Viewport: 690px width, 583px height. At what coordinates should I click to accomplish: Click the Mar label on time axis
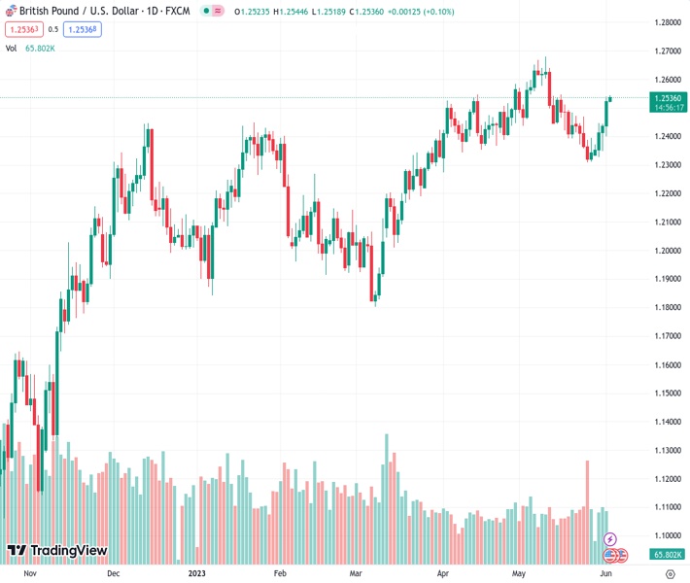pyautogui.click(x=356, y=573)
